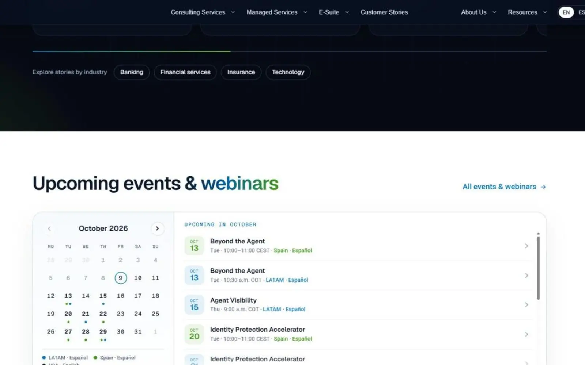Open arrow on Beyond the Agent LATAM event
Screen dimensions: 585x365
526,276
